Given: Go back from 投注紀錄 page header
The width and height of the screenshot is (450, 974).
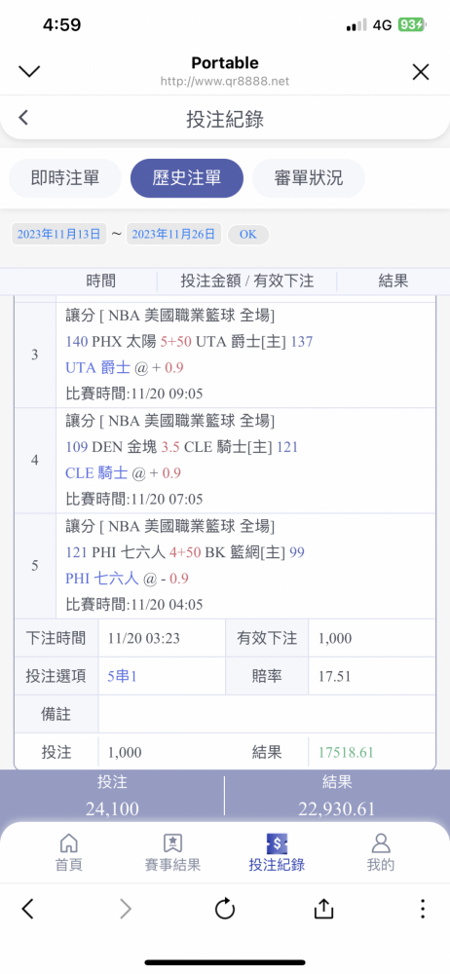Looking at the screenshot, I should coord(23,118).
